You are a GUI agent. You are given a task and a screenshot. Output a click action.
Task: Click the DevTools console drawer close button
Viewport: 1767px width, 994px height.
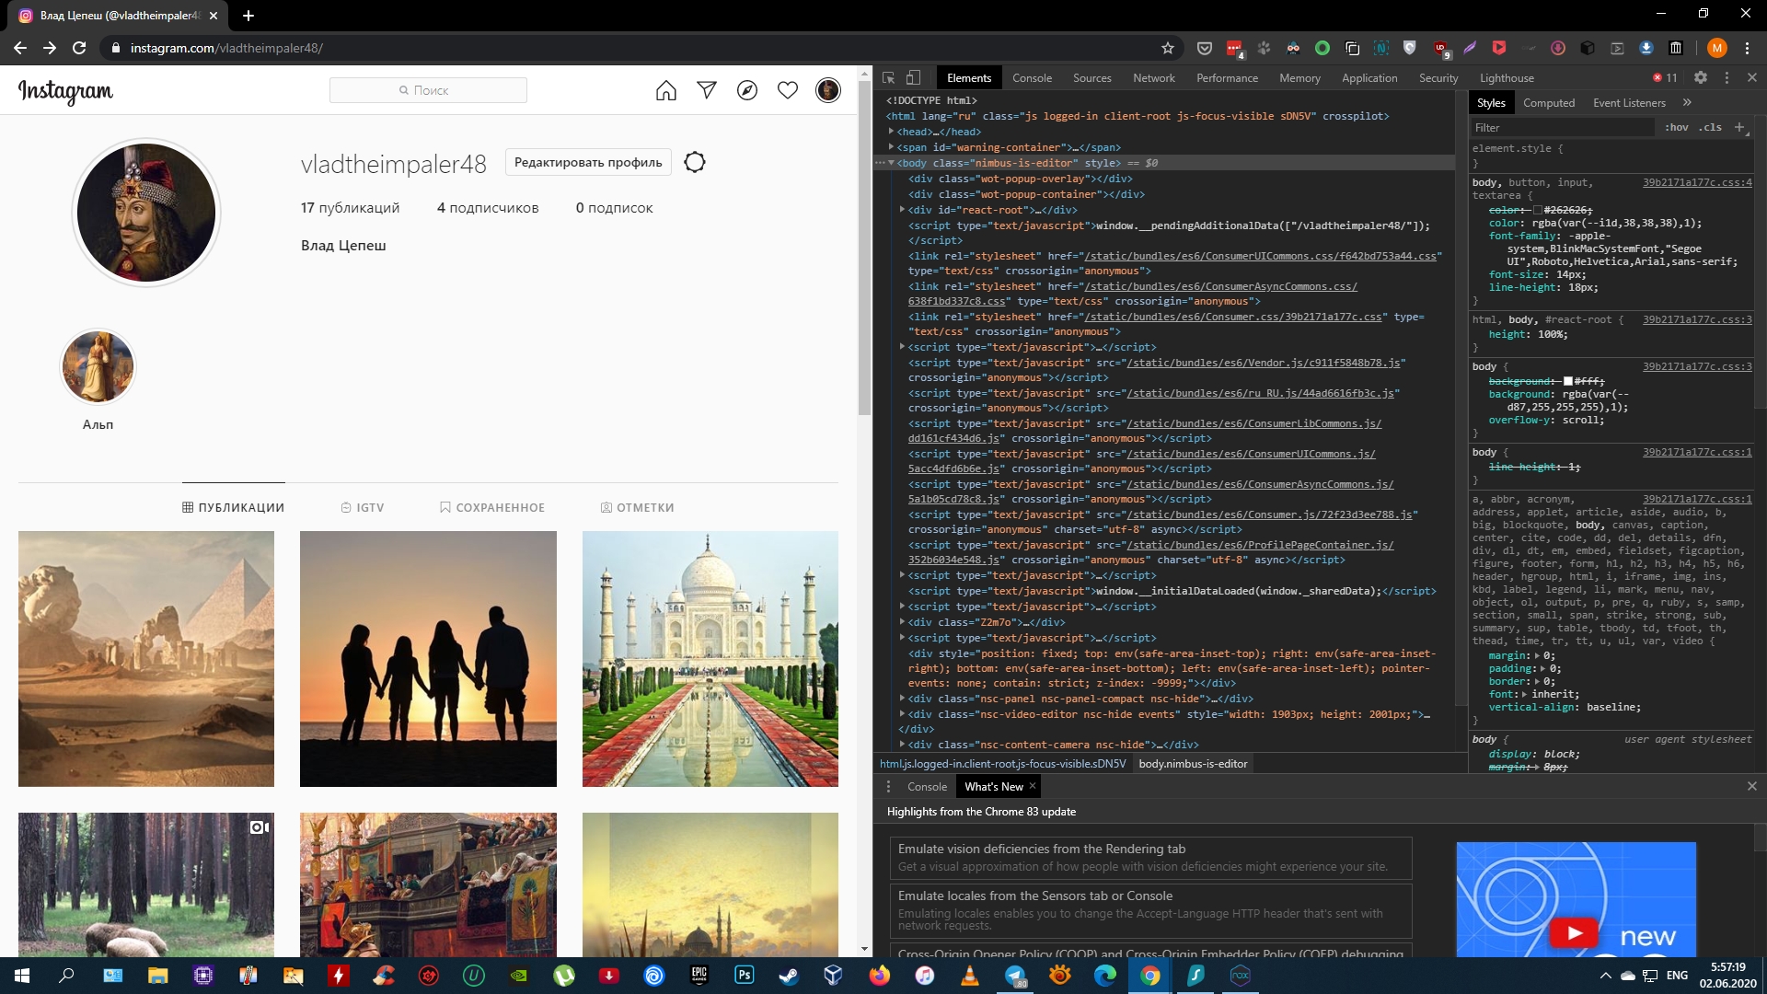(1752, 787)
